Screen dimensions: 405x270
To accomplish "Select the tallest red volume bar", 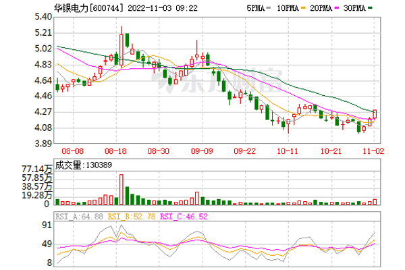I will click(122, 189).
